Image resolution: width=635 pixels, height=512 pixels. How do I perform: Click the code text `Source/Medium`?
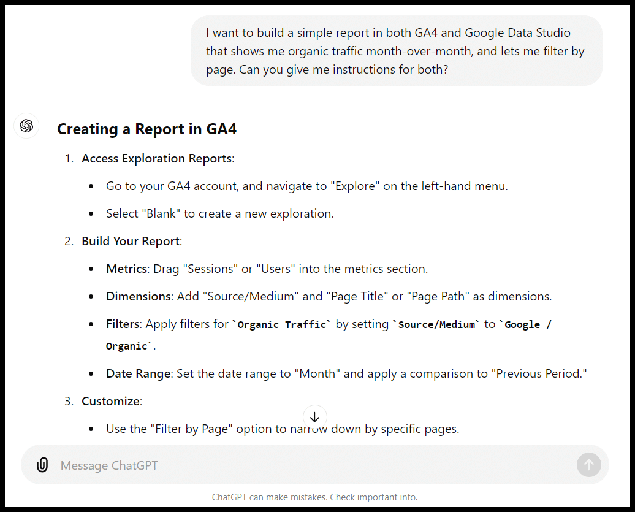[436, 324]
